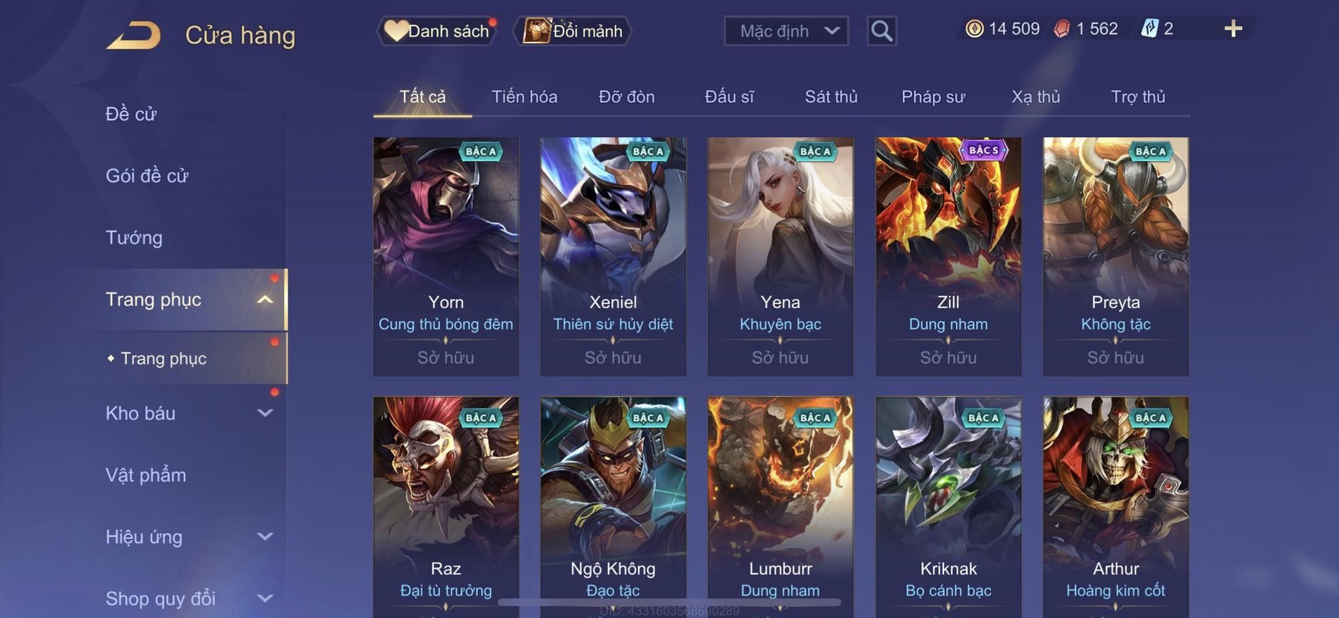Switch to the Pháp sư tab

click(933, 97)
